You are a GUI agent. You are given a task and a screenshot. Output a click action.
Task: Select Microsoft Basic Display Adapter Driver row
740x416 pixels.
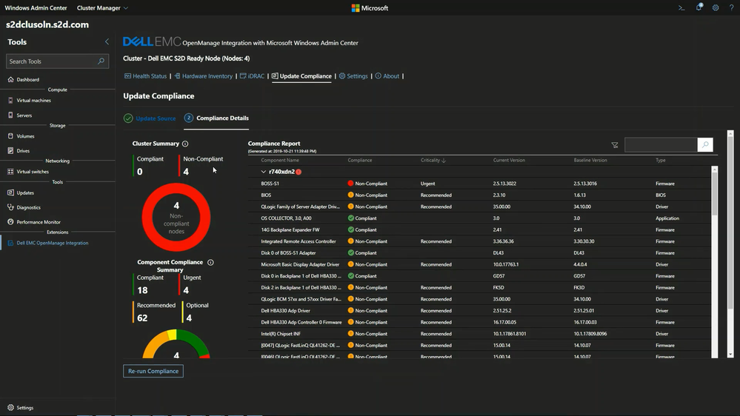(479, 264)
